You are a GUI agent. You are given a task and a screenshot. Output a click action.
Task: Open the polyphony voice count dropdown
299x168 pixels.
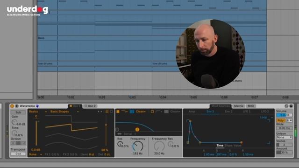289,120
